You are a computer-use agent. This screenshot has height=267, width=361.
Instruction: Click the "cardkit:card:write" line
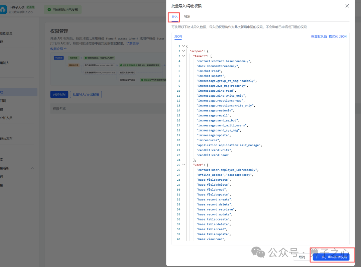point(214,150)
